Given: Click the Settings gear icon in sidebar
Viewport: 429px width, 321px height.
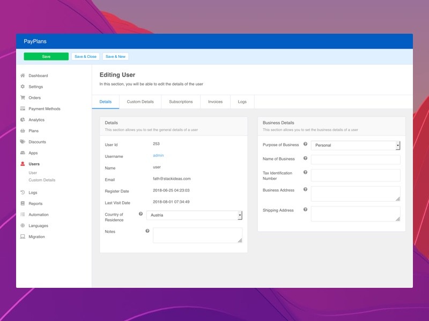Looking at the screenshot, I should coord(23,87).
